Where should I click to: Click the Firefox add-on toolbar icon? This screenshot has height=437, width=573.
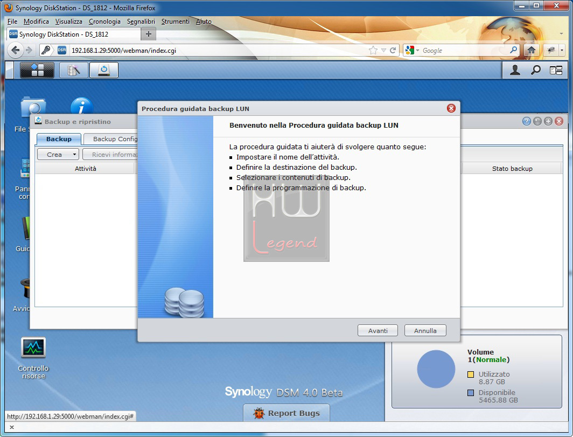point(551,51)
